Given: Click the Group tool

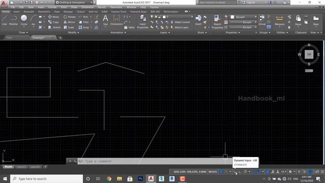Looking at the screenshot, I should [262, 20].
